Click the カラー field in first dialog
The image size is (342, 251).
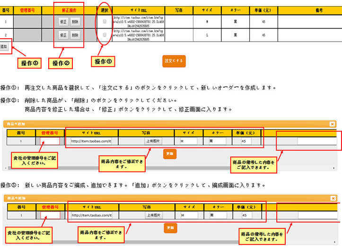pos(217,141)
